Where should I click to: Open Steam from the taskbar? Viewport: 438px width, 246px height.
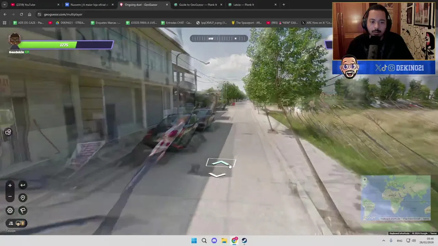coord(244,241)
